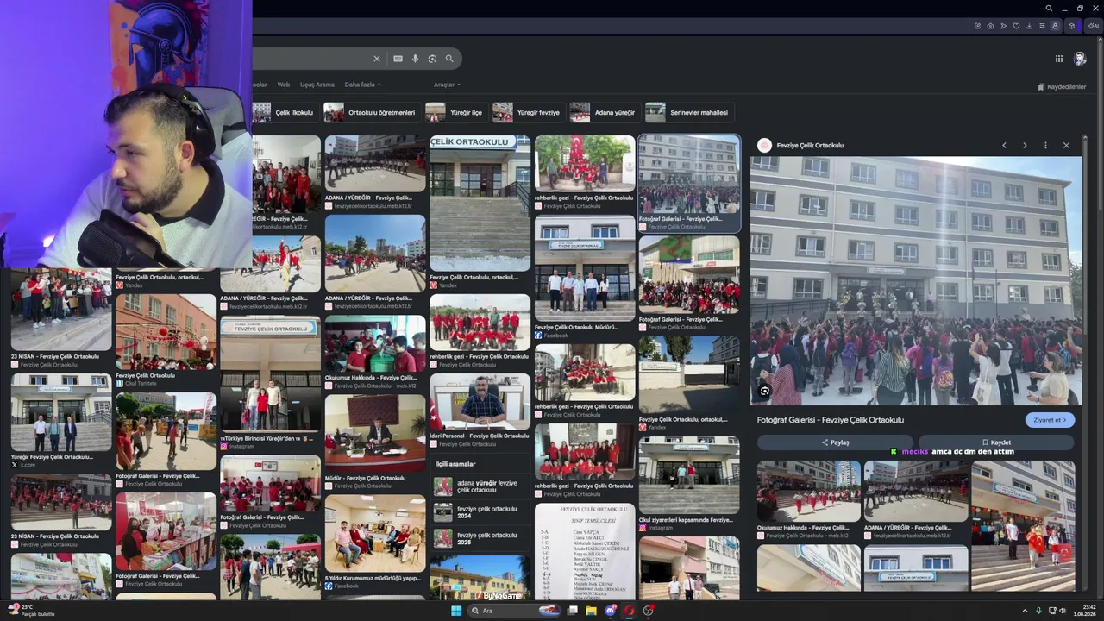Click the taskbar search field 'Ara'
Viewport: 1104px width, 621px height.
coord(515,611)
